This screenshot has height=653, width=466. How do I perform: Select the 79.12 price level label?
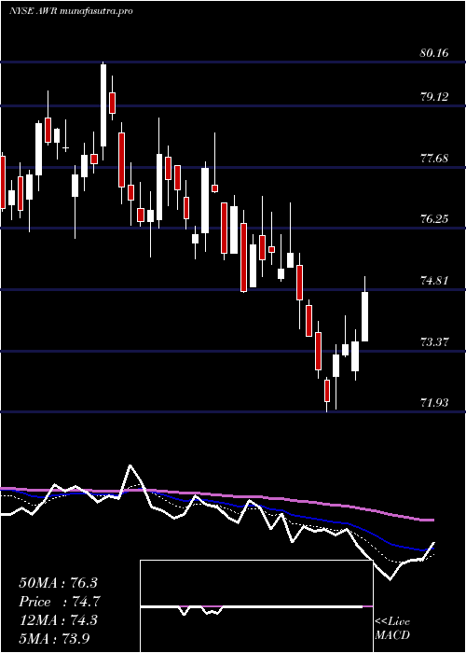tap(435, 97)
